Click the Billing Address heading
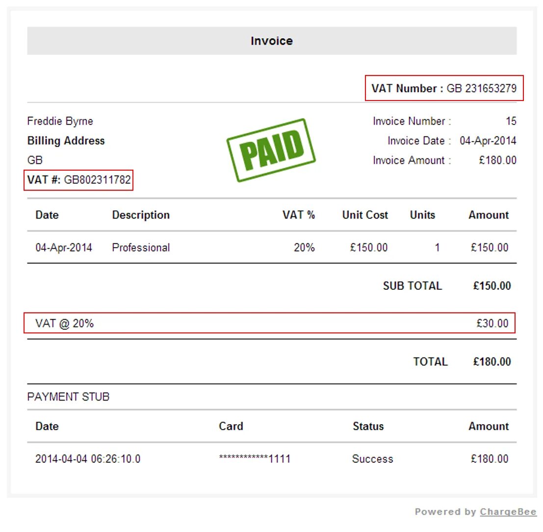 pos(66,141)
